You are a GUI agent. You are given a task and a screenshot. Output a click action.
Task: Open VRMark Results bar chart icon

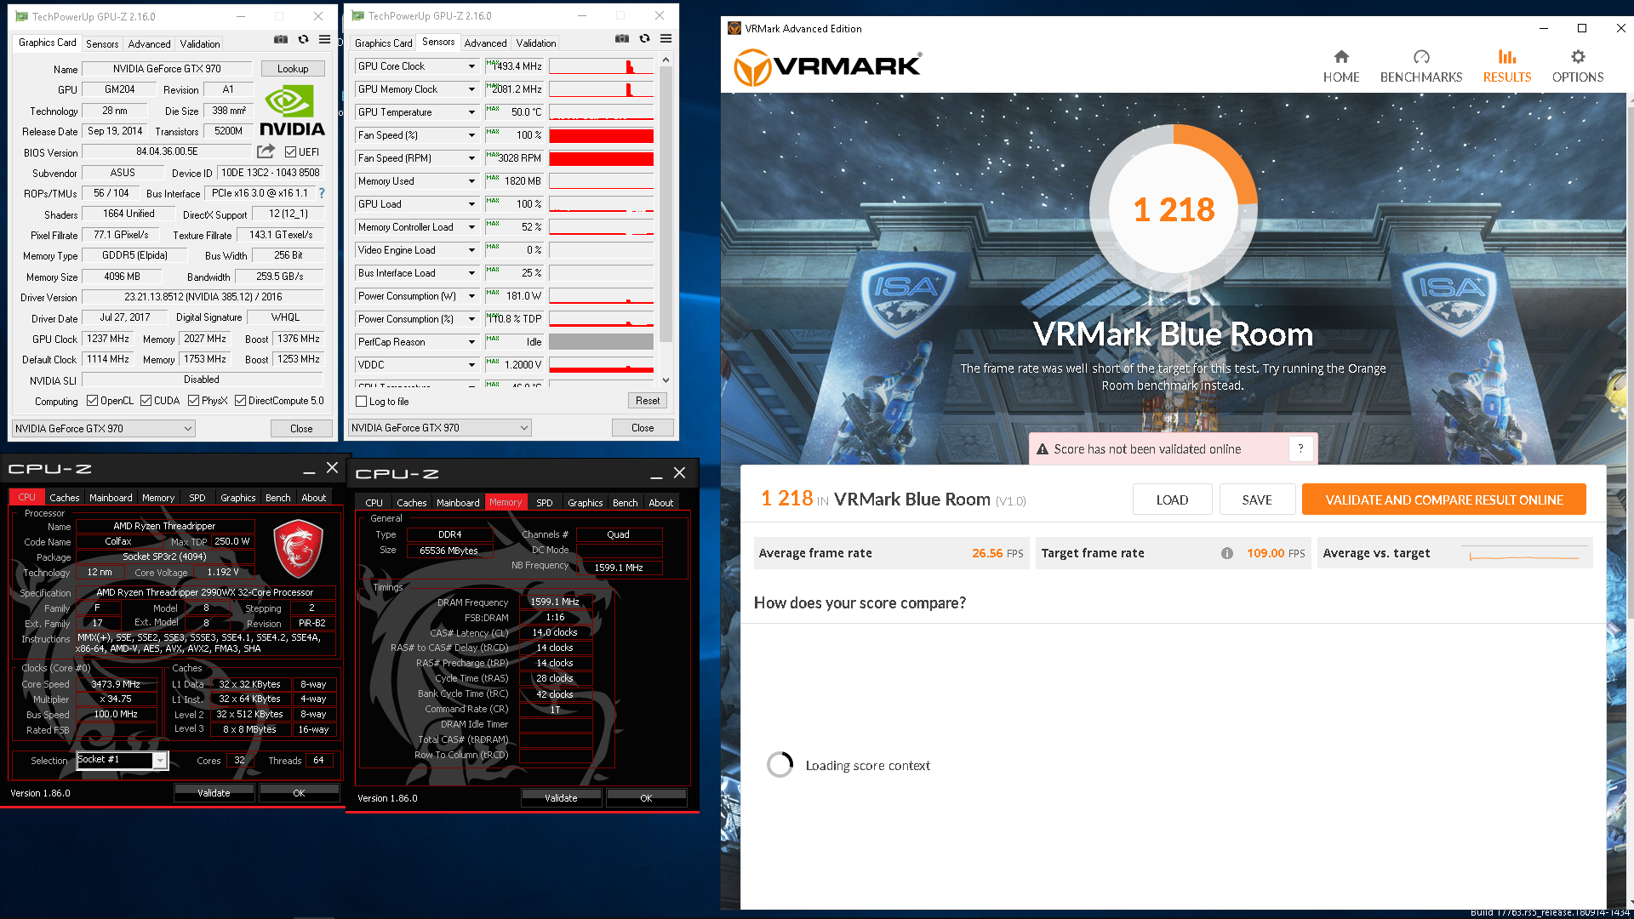pyautogui.click(x=1507, y=57)
